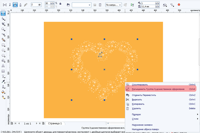
Task: Toggle the spray size lock
Action: point(60,4)
